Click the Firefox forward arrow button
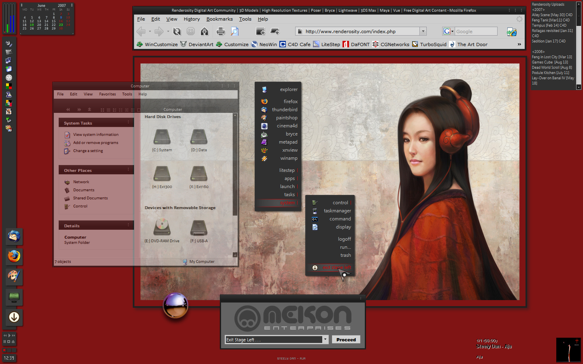The height and width of the screenshot is (364, 583). click(159, 31)
